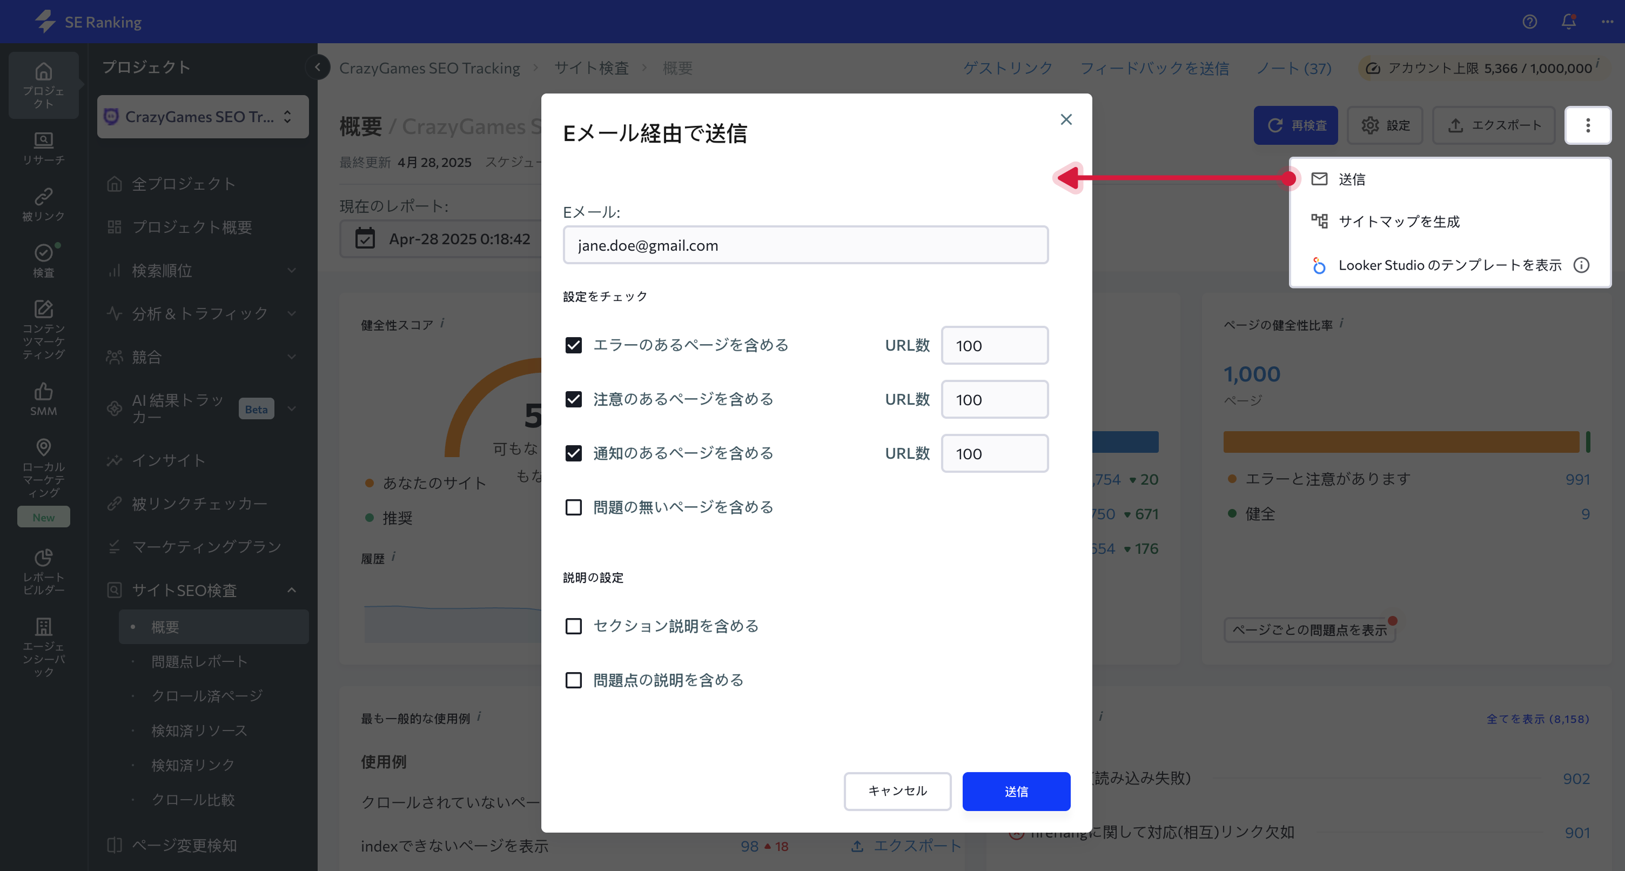Select サイトマップを生成 menu entry

pos(1449,222)
